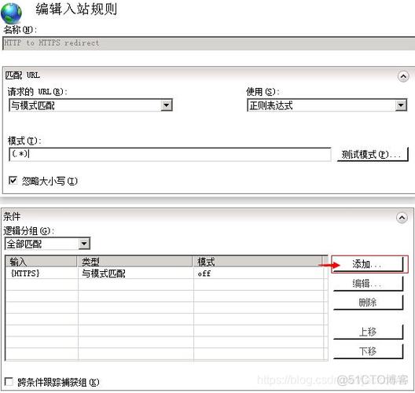Open the 使用 正则表达式 dropdown
415x393 pixels.
click(x=327, y=105)
